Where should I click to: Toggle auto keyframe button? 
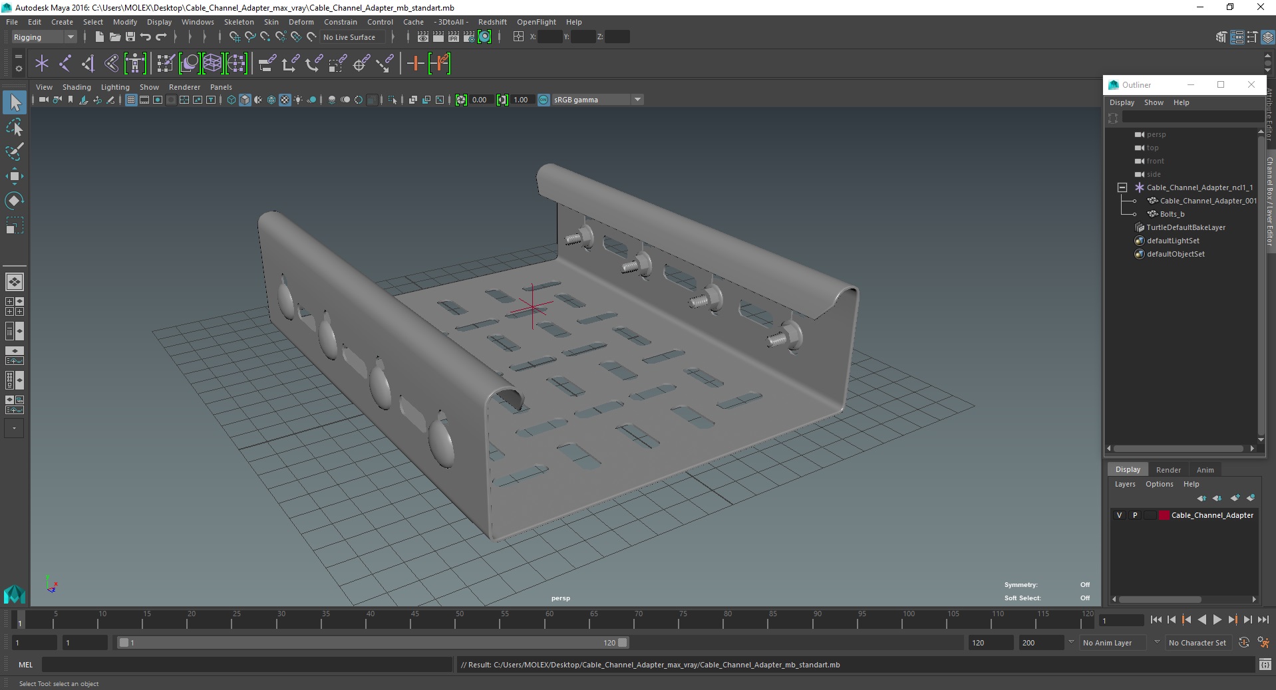(x=1244, y=643)
